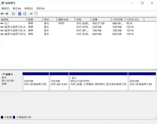Screen dimensions: 157x124
Task: Sort by the 容量 column header
Action: 101,20
